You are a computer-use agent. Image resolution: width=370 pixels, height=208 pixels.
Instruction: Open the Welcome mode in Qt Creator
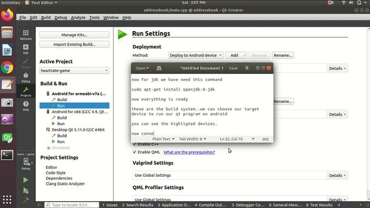click(25, 35)
